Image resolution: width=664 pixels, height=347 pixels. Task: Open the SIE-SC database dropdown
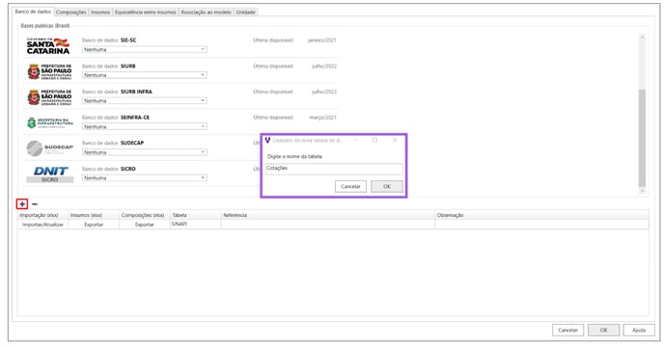click(145, 49)
